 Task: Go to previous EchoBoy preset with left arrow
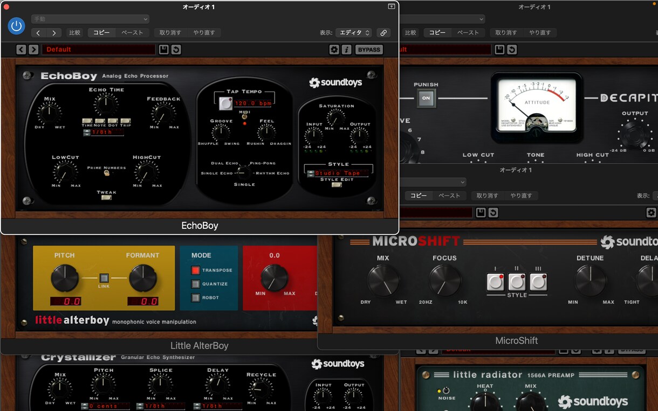21,50
